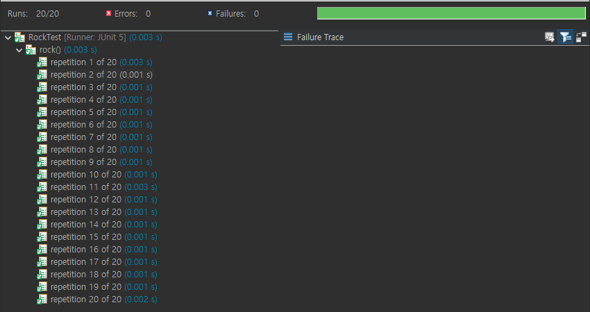Click the passed icon of repetition 1 of 20
This screenshot has height=312, width=590.
pos(42,62)
